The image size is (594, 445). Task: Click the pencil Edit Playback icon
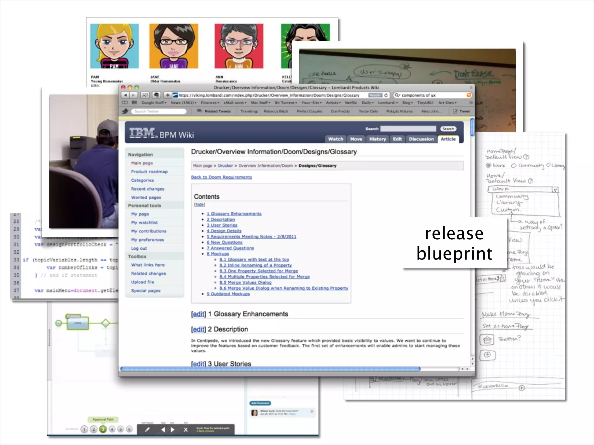147,430
